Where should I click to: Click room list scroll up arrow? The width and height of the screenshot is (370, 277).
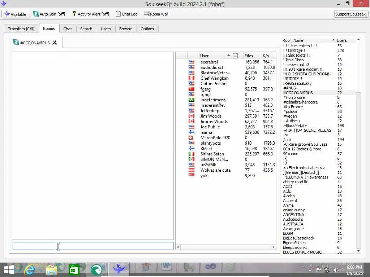click(358, 40)
